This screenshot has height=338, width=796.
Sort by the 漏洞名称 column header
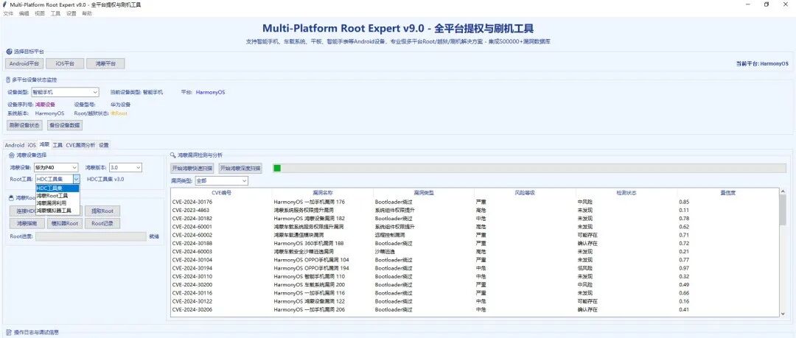322,193
